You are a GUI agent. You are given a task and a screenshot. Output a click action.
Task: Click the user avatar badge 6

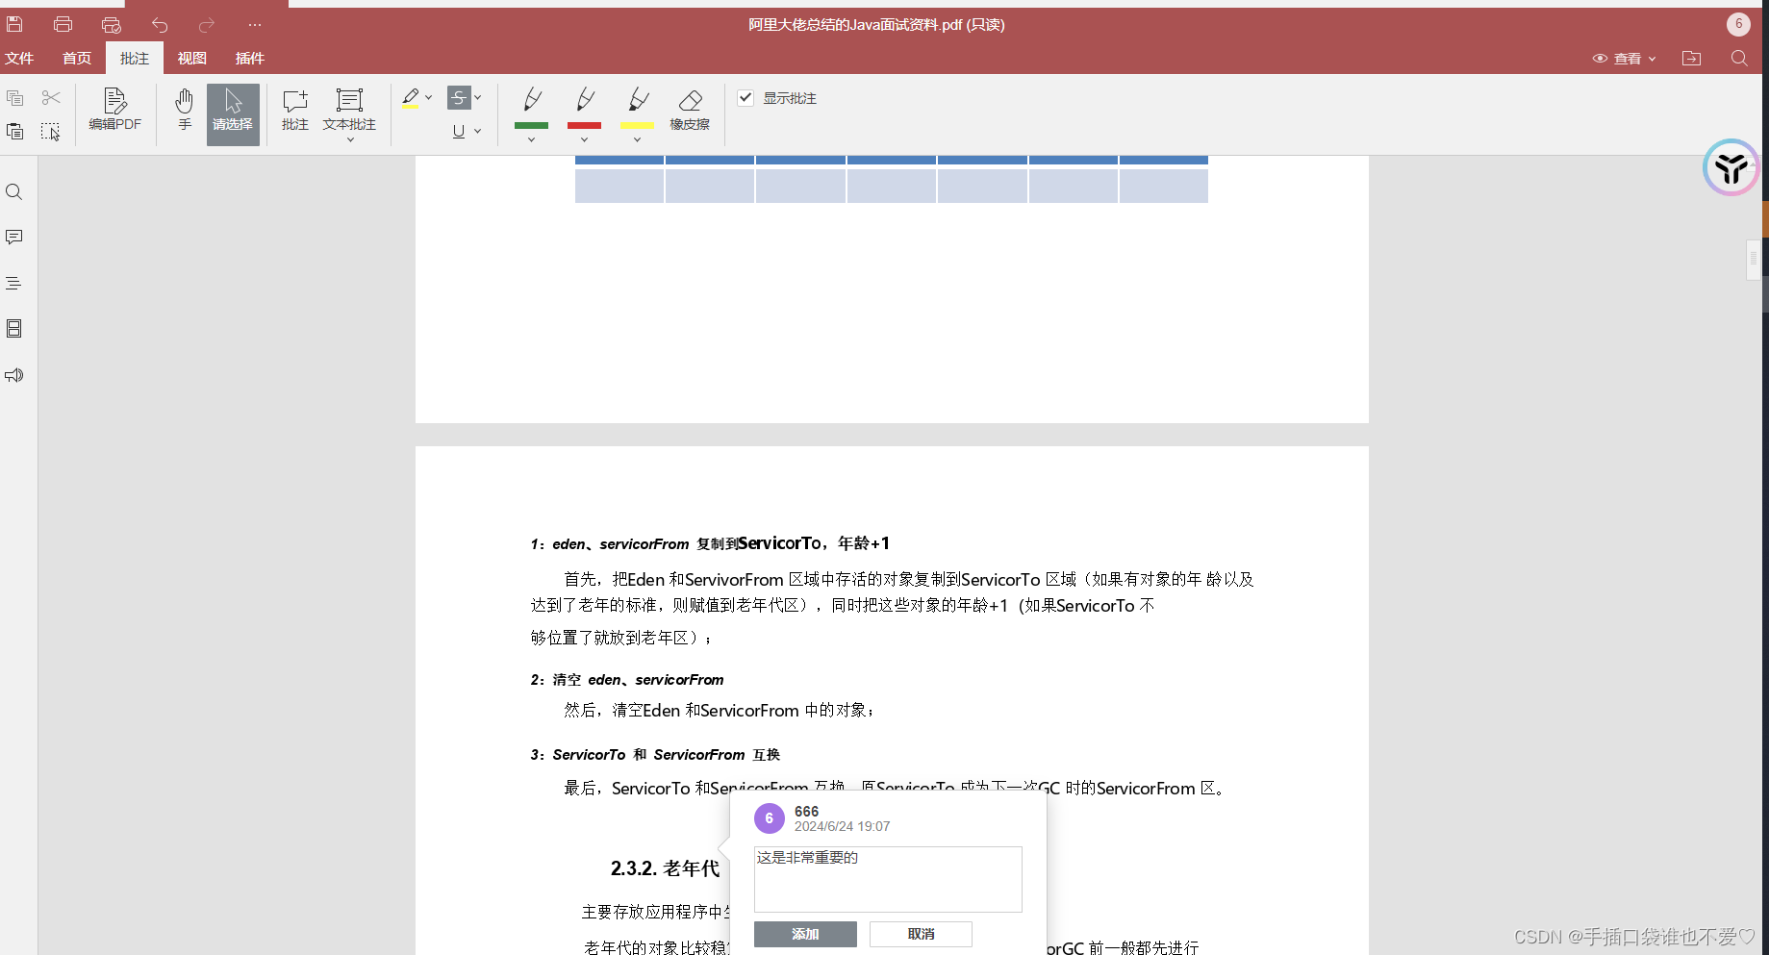coord(1738,24)
